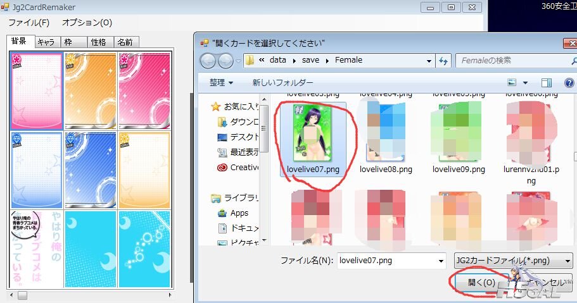Select the dark blue striped background thumbnail

(x=91, y=170)
